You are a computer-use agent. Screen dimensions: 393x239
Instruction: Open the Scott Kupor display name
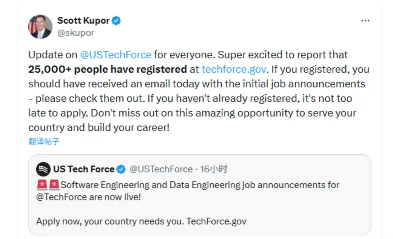point(83,21)
